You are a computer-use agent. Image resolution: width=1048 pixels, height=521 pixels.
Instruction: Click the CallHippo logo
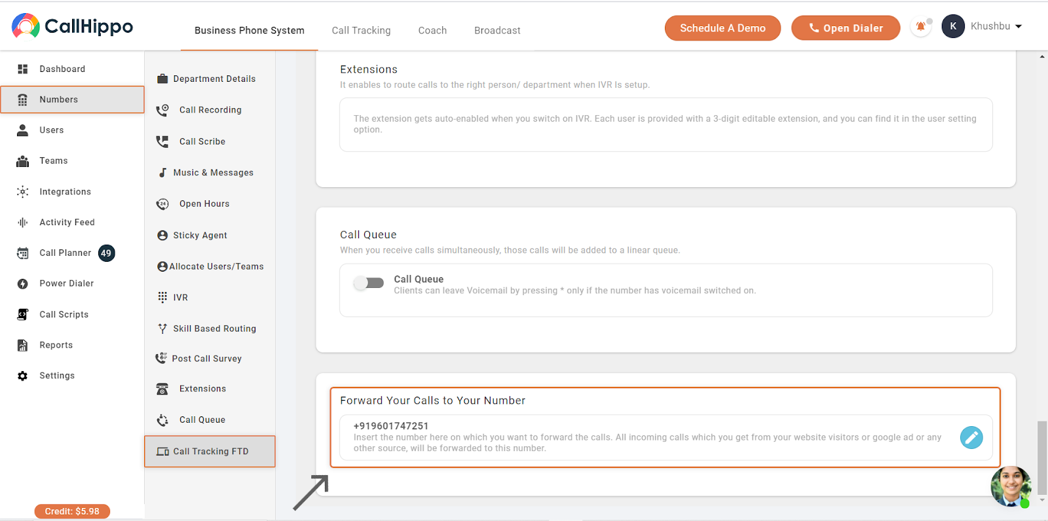[72, 26]
